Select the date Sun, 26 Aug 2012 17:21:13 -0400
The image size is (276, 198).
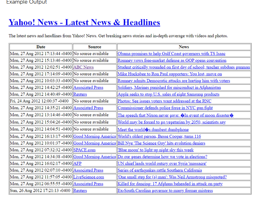(40, 190)
